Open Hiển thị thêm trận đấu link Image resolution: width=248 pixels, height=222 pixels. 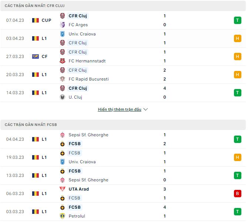click(119, 110)
